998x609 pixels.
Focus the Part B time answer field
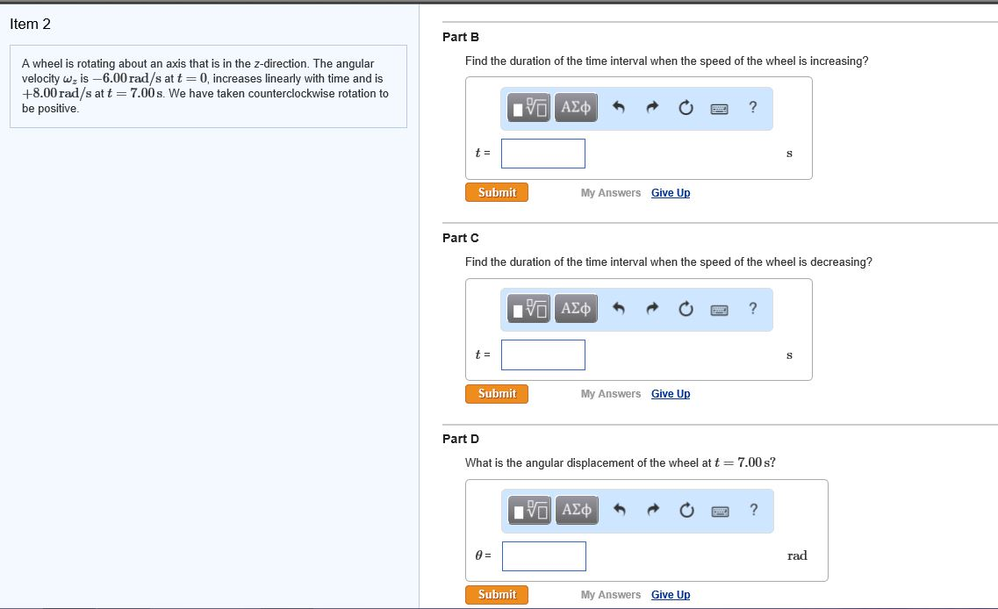(x=543, y=154)
